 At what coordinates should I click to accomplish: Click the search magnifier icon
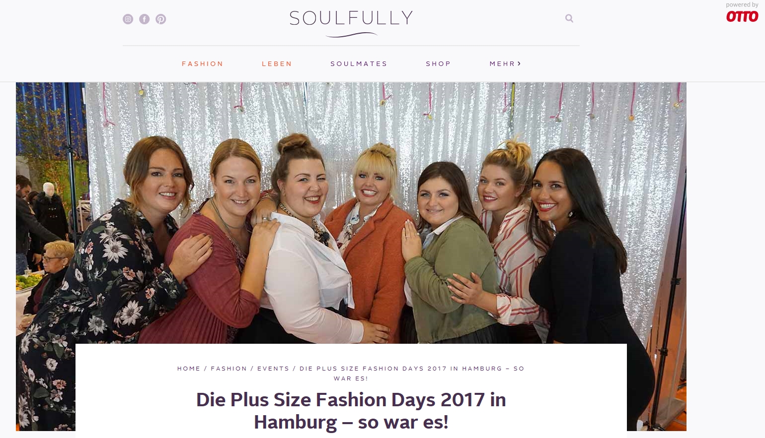(569, 18)
